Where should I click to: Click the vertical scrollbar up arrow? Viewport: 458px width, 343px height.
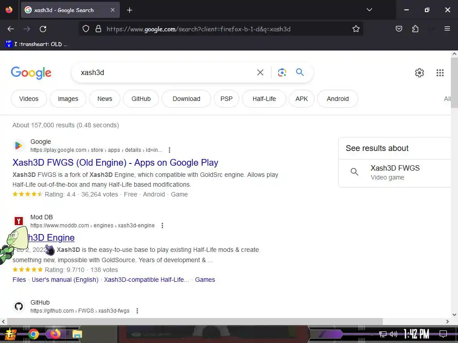coord(454,54)
